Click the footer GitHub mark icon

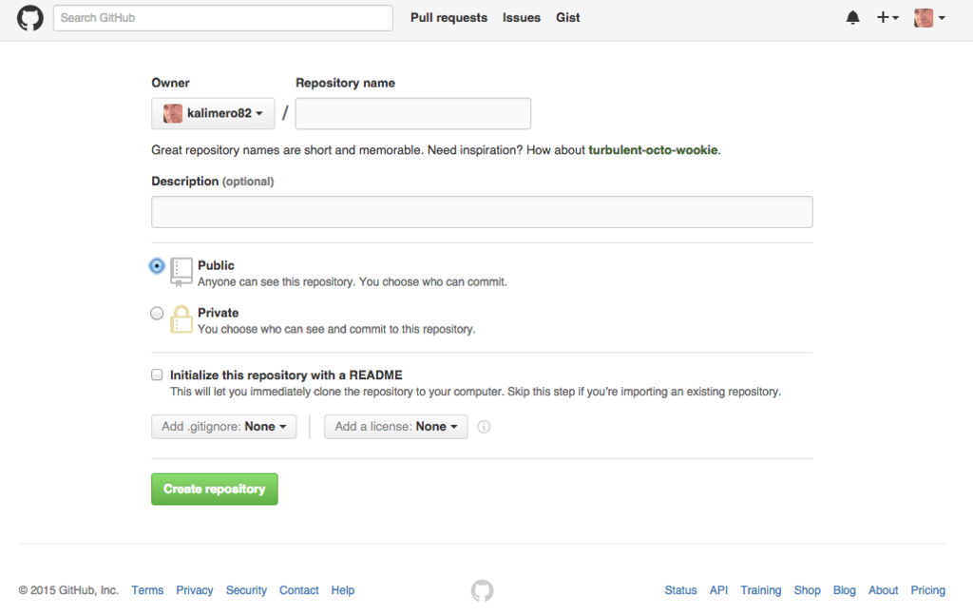point(482,590)
